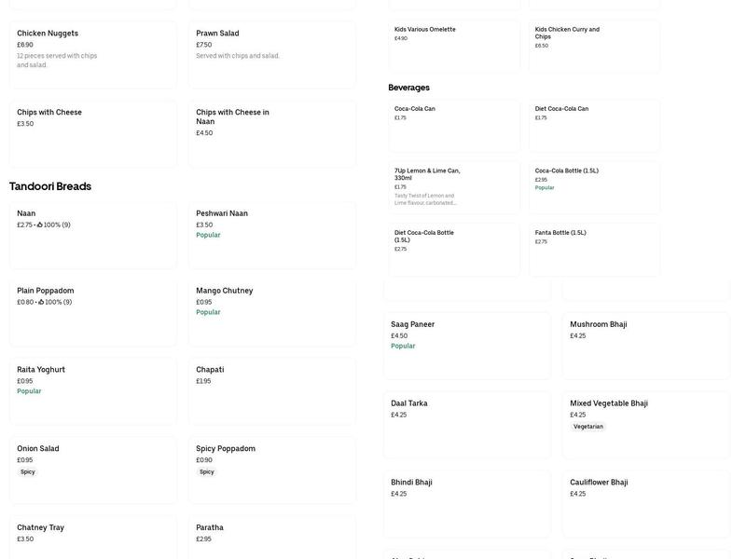Open the Peshwari Naan item card
The image size is (746, 559).
(x=272, y=233)
